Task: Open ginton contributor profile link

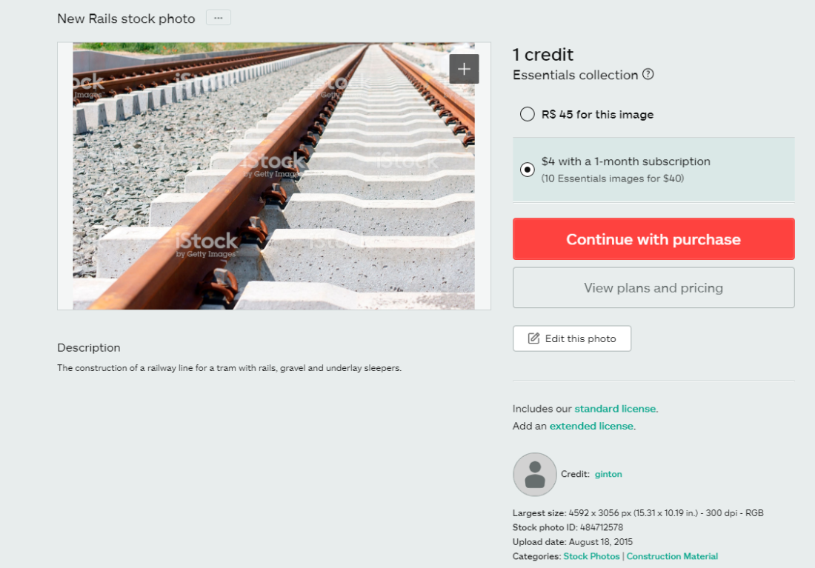Action: click(x=608, y=474)
